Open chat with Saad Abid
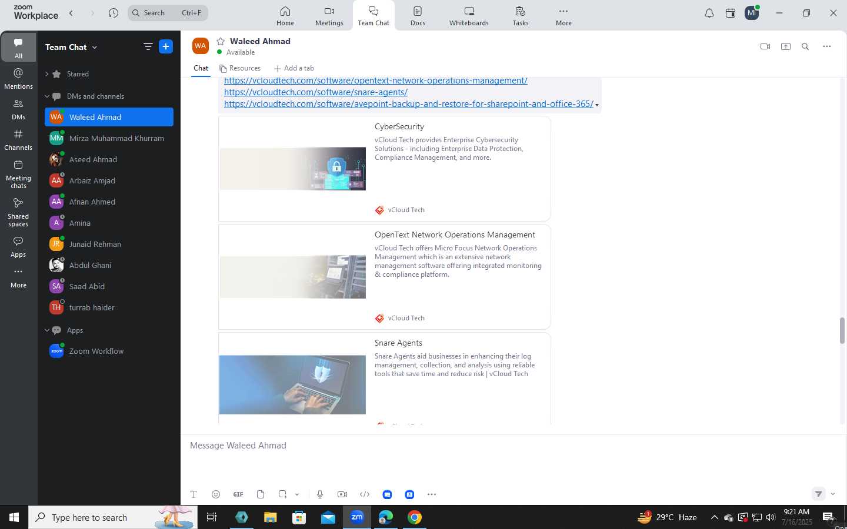847x529 pixels. pyautogui.click(x=109, y=286)
